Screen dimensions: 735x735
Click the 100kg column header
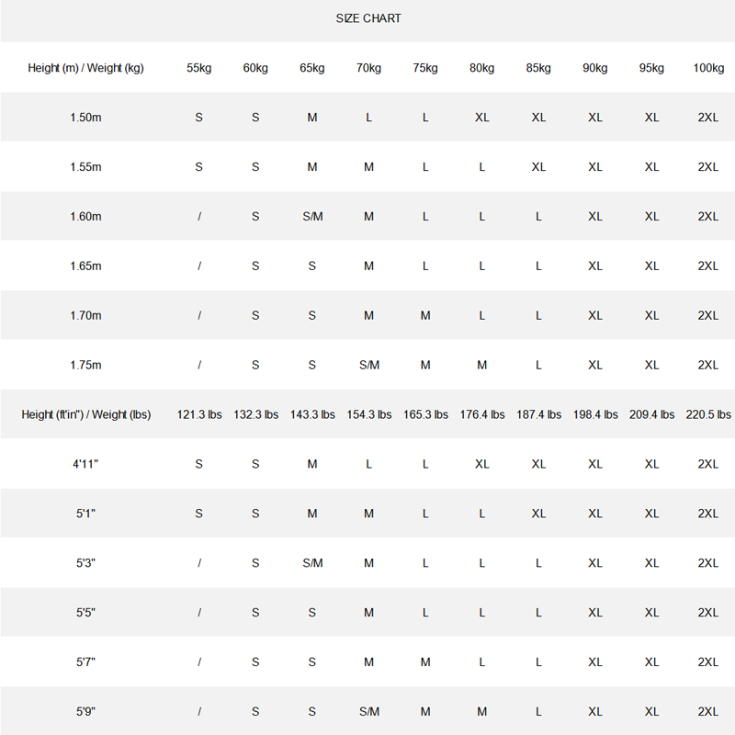tap(708, 68)
